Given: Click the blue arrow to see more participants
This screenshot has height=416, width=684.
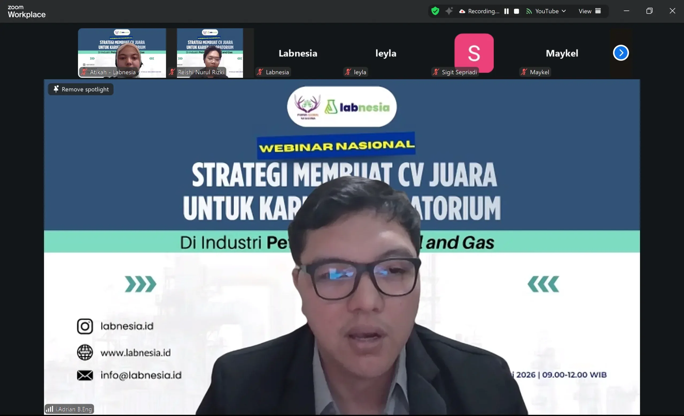Looking at the screenshot, I should 621,53.
